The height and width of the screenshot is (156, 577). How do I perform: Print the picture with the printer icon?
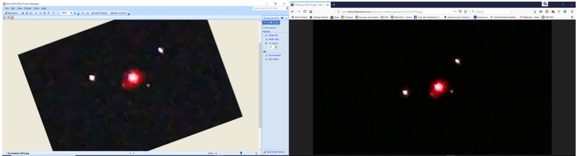tap(27, 13)
